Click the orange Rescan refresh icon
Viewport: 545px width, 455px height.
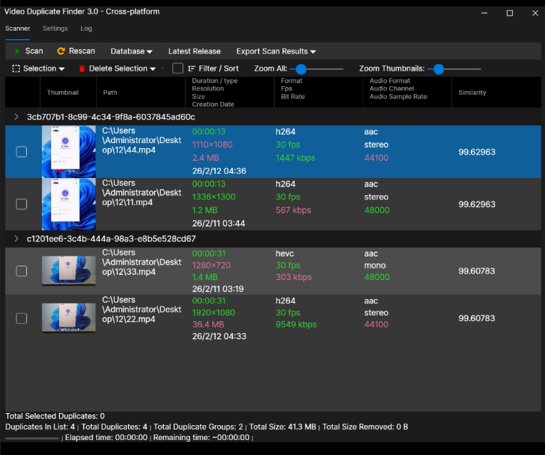61,51
